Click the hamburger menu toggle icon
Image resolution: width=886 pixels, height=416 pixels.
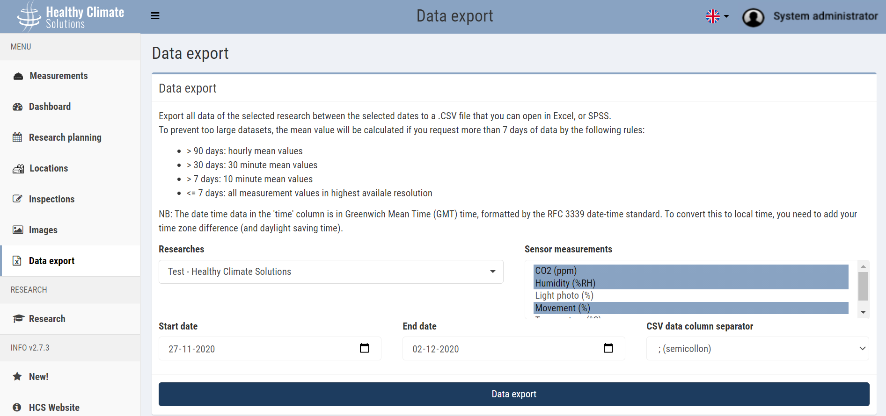coord(155,16)
